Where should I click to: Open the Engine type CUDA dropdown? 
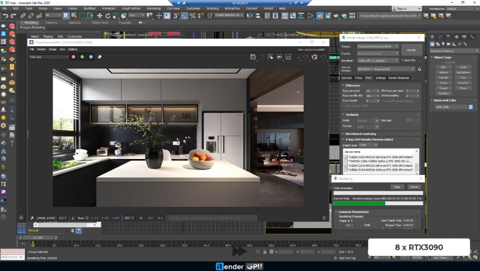point(368,145)
